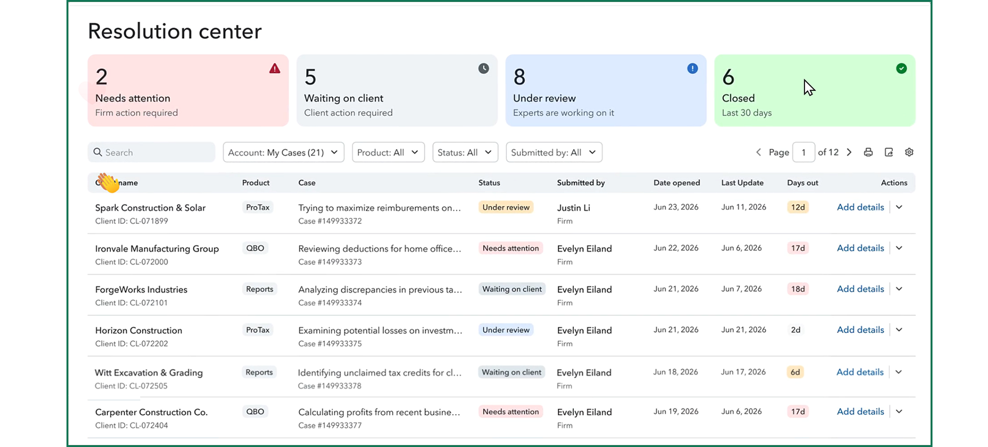Click Under review badge for Spark Construction

pyautogui.click(x=506, y=207)
